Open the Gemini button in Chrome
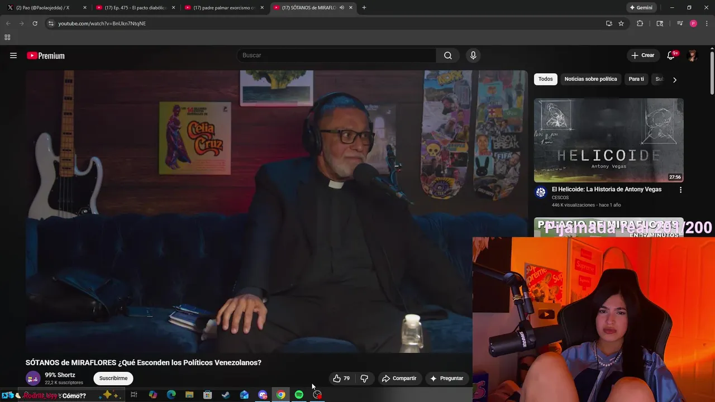 [x=641, y=7]
